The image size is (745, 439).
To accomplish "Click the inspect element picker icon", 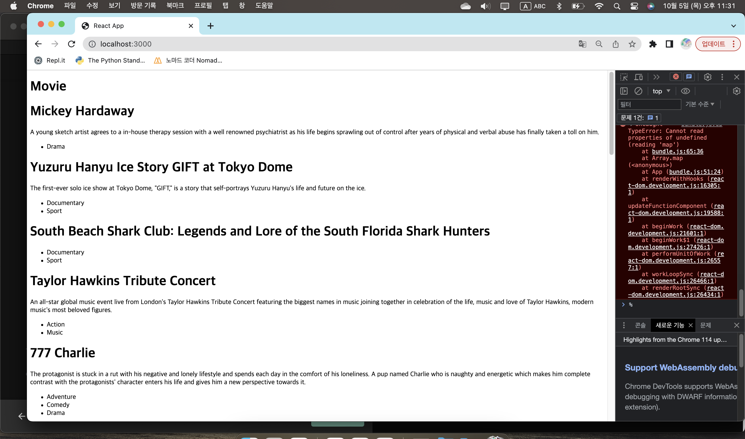I will click(x=624, y=77).
